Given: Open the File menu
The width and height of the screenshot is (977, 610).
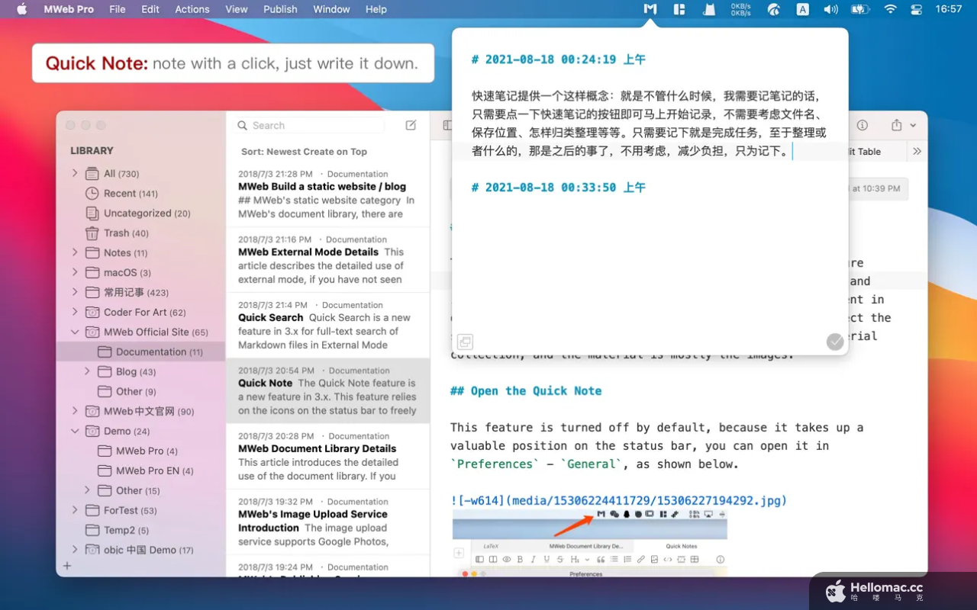Looking at the screenshot, I should tap(118, 9).
